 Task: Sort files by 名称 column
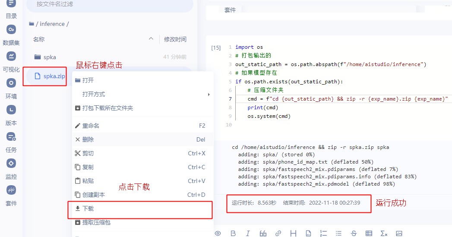click(39, 39)
